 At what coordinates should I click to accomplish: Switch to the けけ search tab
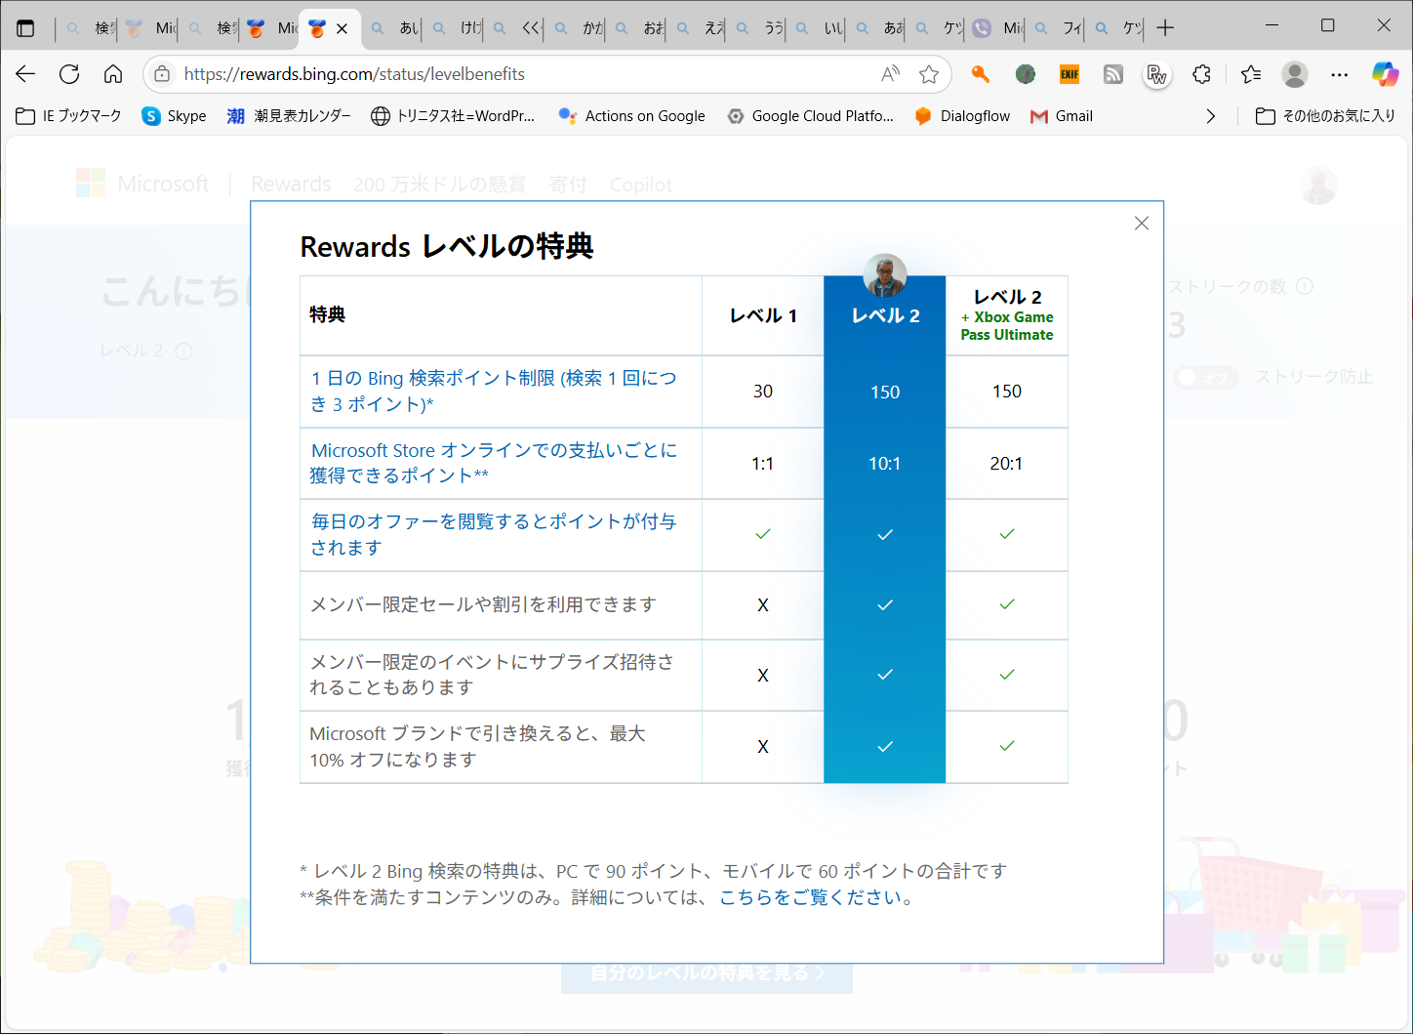[x=455, y=28]
